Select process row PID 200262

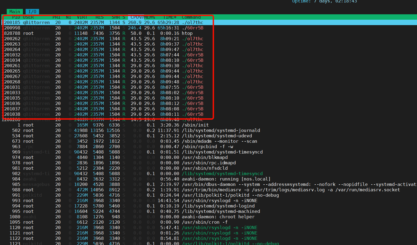click(209, 39)
